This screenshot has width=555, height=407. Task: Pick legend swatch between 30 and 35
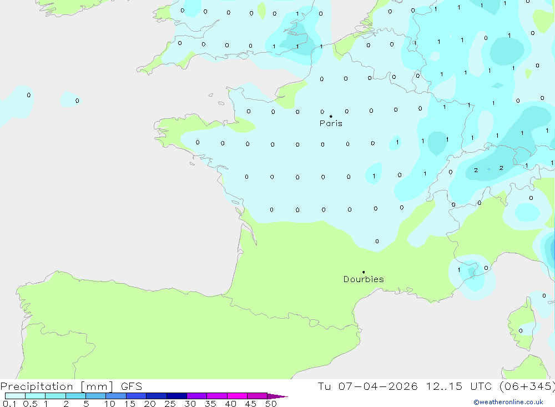pos(197,396)
